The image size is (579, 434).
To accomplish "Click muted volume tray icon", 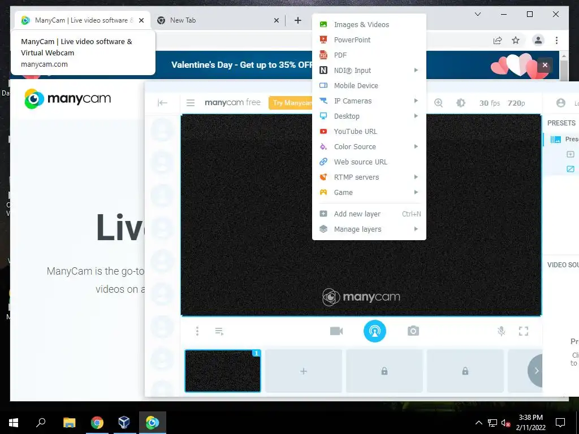I will pyautogui.click(x=505, y=423).
